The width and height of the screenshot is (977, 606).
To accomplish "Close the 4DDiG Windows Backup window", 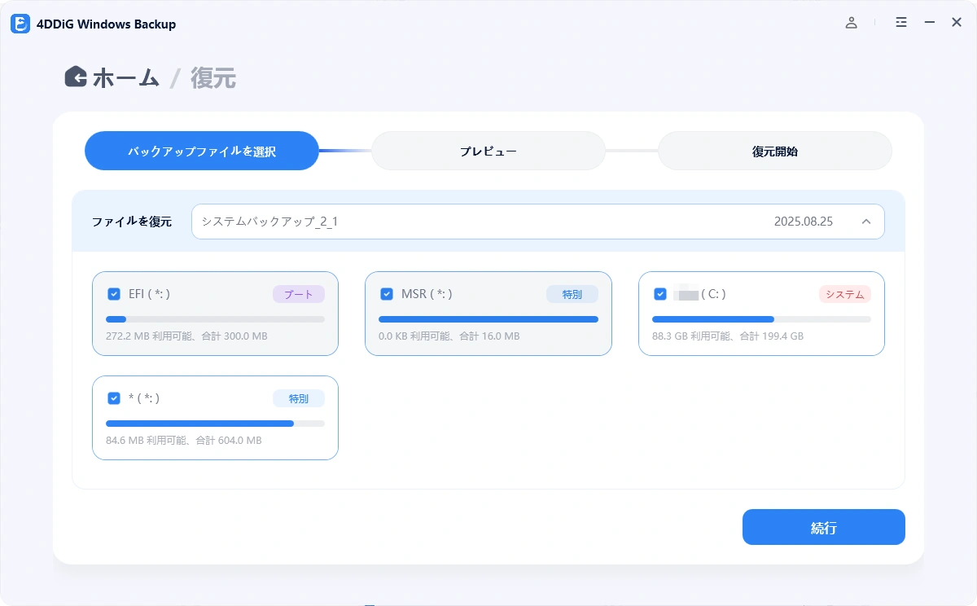I will [x=957, y=23].
